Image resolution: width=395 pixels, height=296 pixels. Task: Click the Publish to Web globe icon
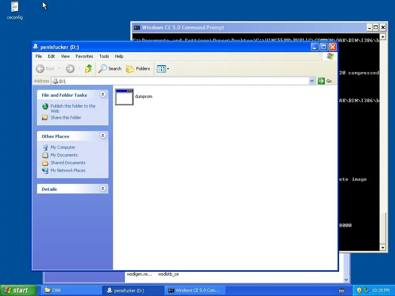tap(45, 106)
